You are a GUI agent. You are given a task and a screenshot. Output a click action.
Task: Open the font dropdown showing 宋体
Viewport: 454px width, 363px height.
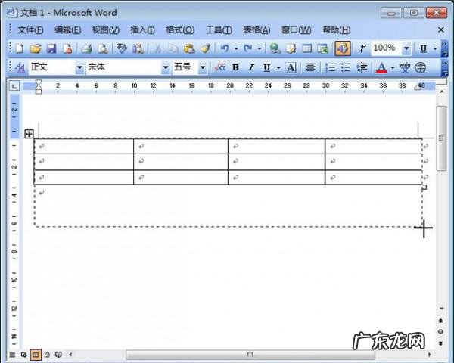tap(166, 68)
